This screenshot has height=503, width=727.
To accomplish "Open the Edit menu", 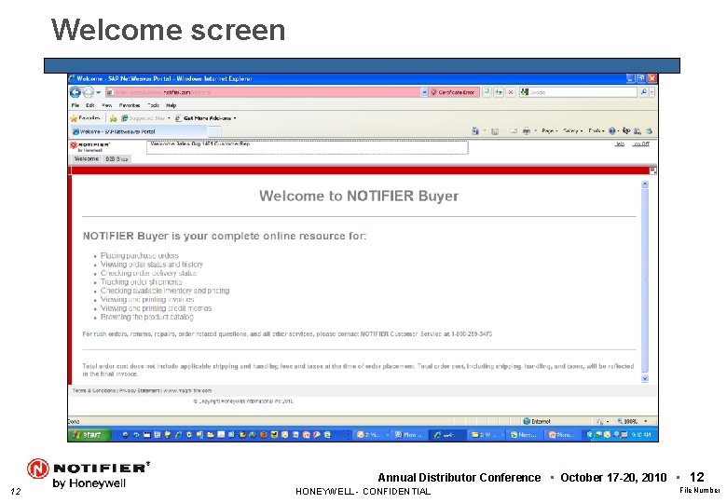I will [x=90, y=105].
